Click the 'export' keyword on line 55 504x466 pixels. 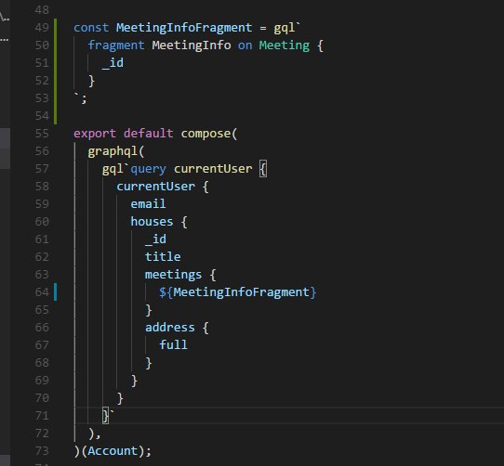95,134
